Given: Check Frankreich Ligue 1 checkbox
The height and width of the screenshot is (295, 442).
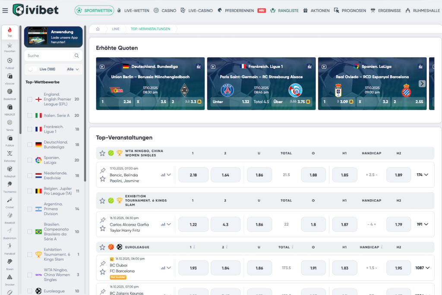Looking at the screenshot, I should pyautogui.click(x=30, y=129).
